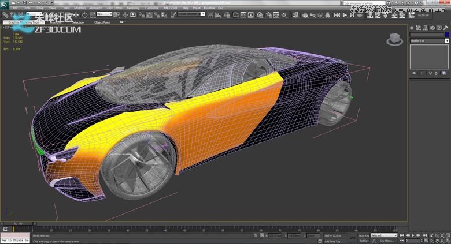Open the Utilities panel hammer icon
This screenshot has width=451, height=244.
(x=446, y=27)
